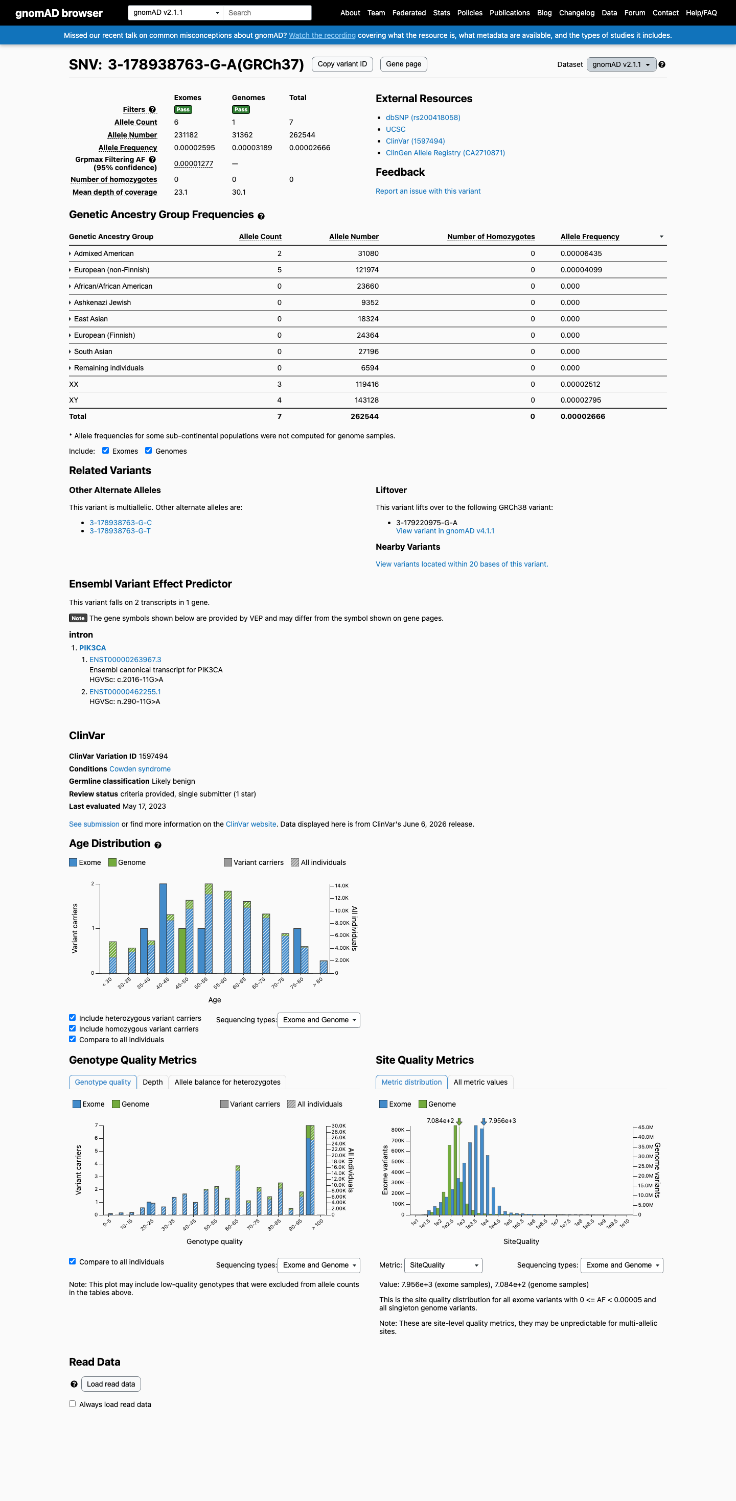Click the Grpmax Filtering AF help icon

(x=152, y=159)
